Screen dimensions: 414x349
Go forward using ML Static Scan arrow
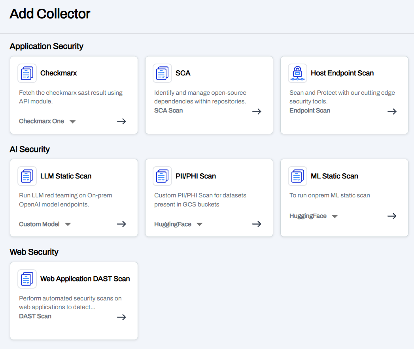[x=392, y=216]
